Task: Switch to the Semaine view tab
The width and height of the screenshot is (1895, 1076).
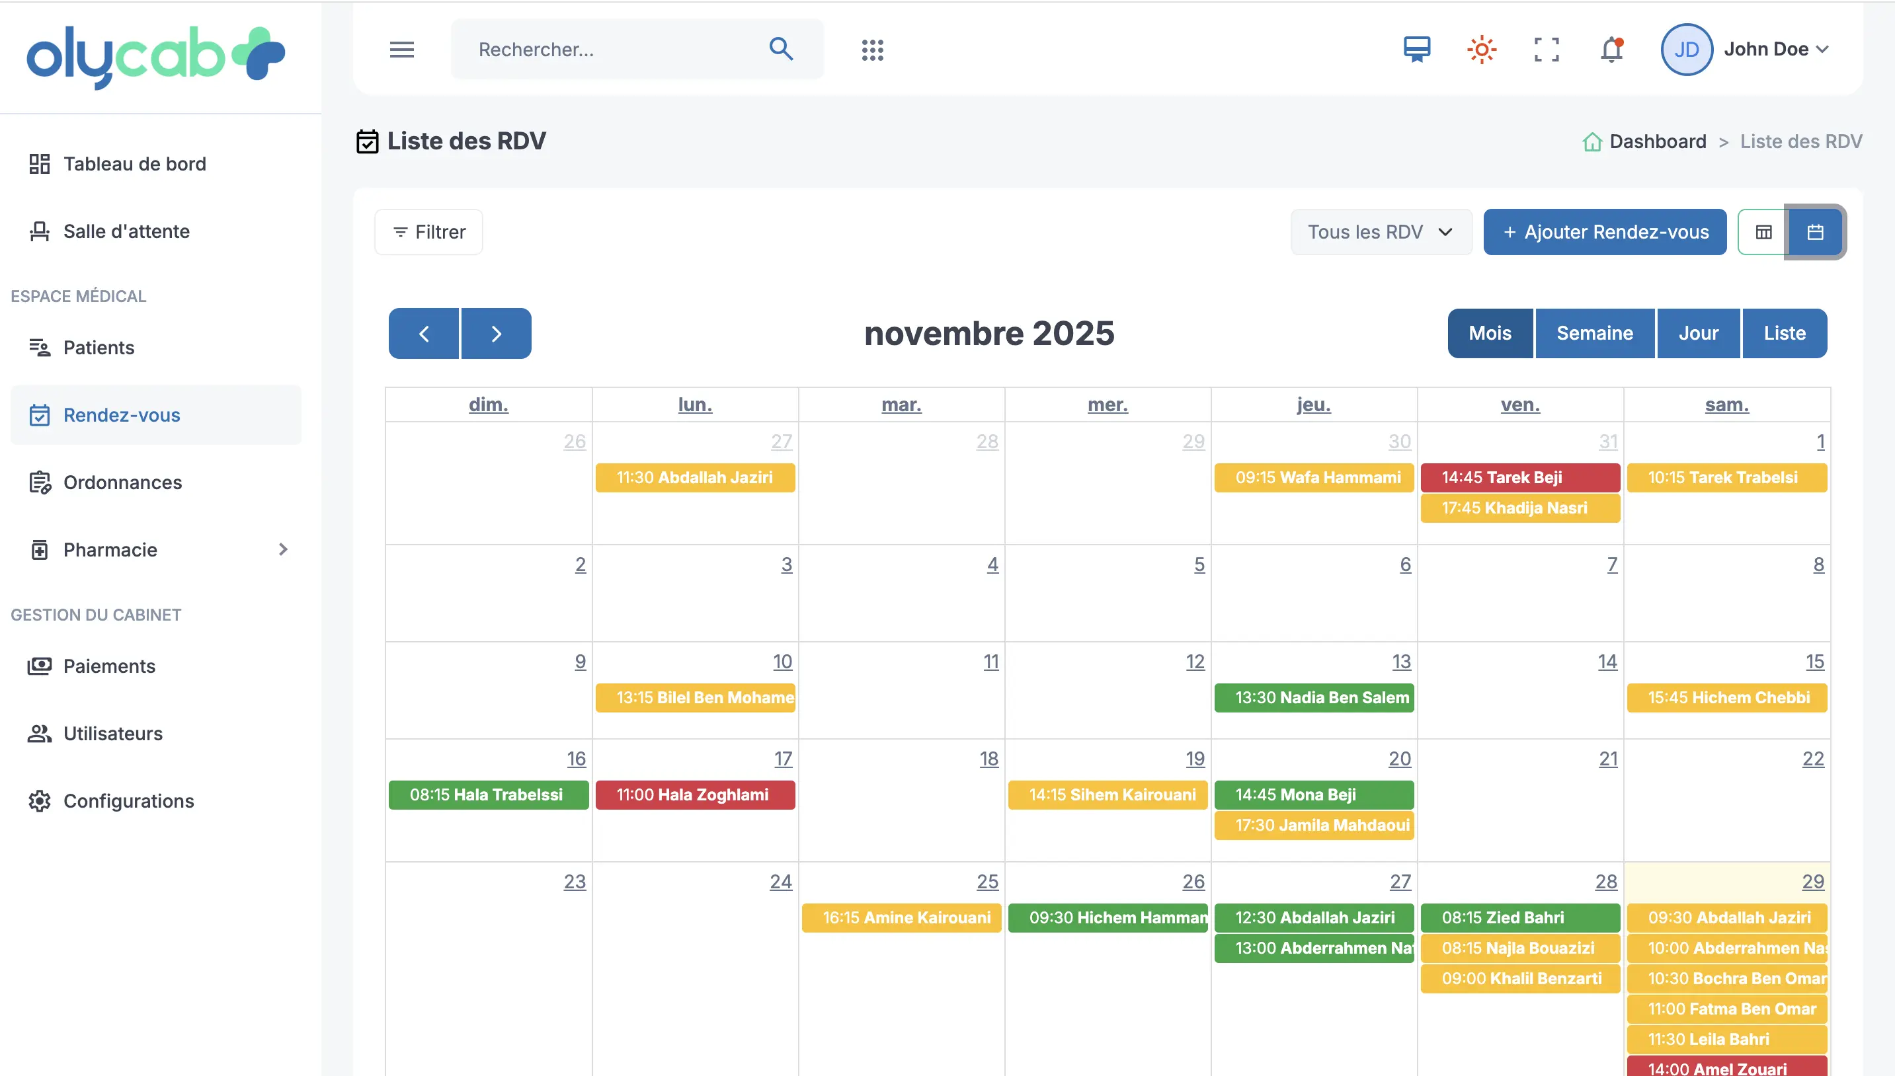Action: click(x=1594, y=333)
